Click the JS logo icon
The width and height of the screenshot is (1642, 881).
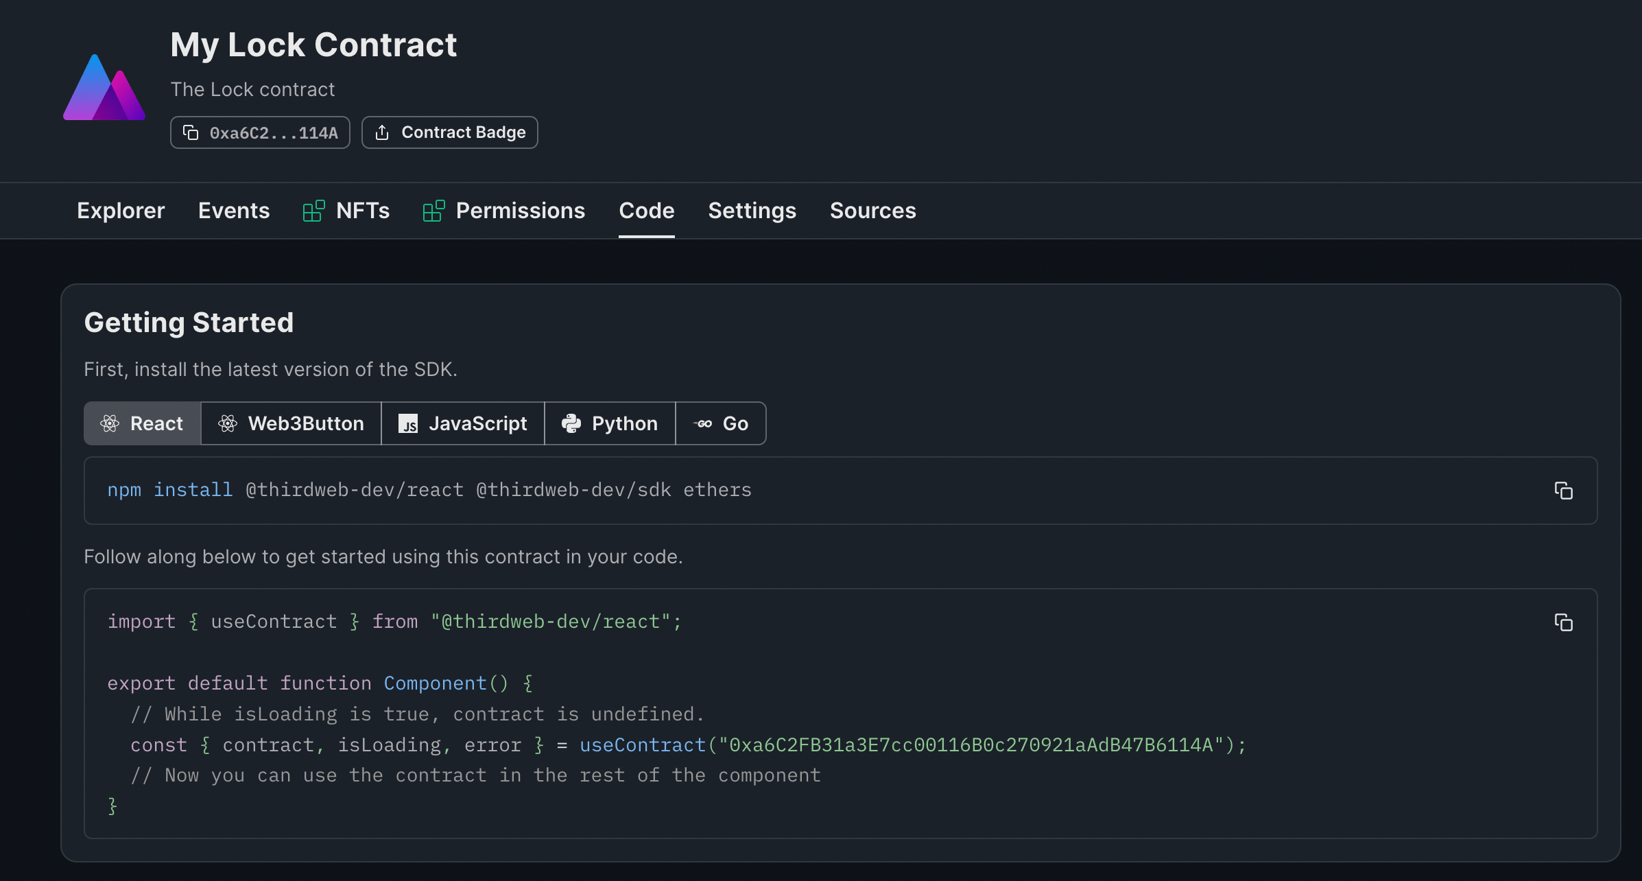pyautogui.click(x=409, y=423)
